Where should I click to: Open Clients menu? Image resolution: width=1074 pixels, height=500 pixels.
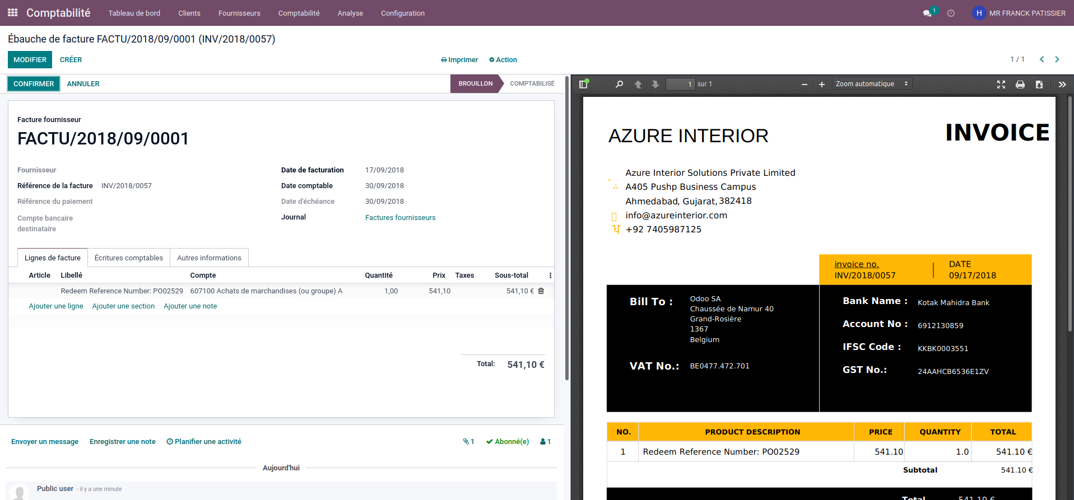click(189, 13)
